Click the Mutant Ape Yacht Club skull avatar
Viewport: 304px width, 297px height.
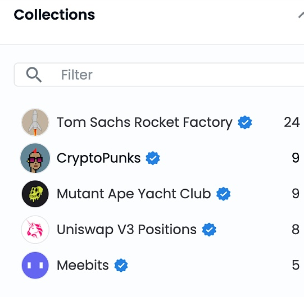35,194
